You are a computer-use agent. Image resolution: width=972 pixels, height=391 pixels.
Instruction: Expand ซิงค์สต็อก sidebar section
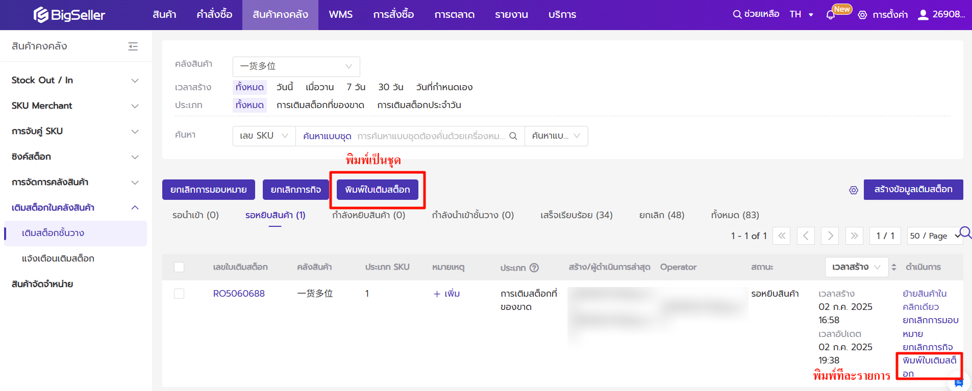click(76, 157)
